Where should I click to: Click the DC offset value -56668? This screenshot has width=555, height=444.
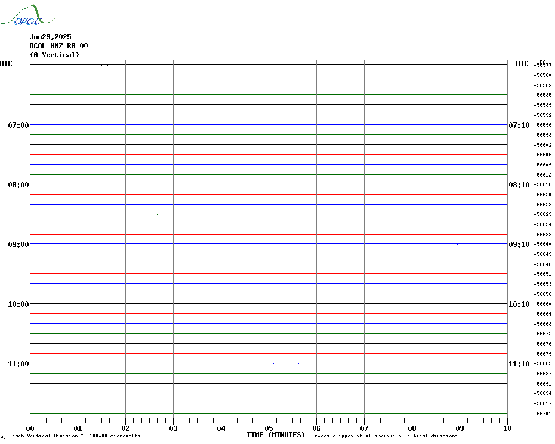click(542, 324)
